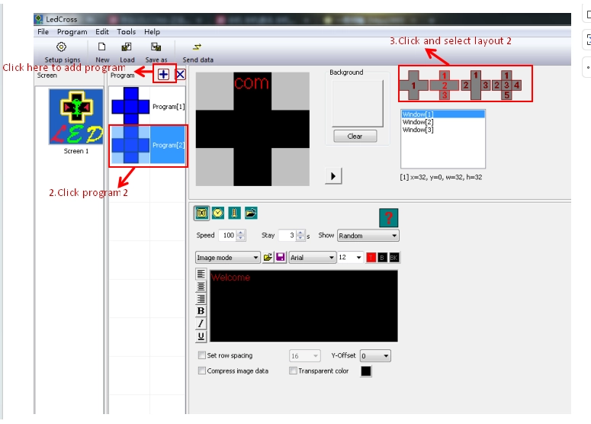Decrease Stay seconds with down arrow

tap(300, 238)
